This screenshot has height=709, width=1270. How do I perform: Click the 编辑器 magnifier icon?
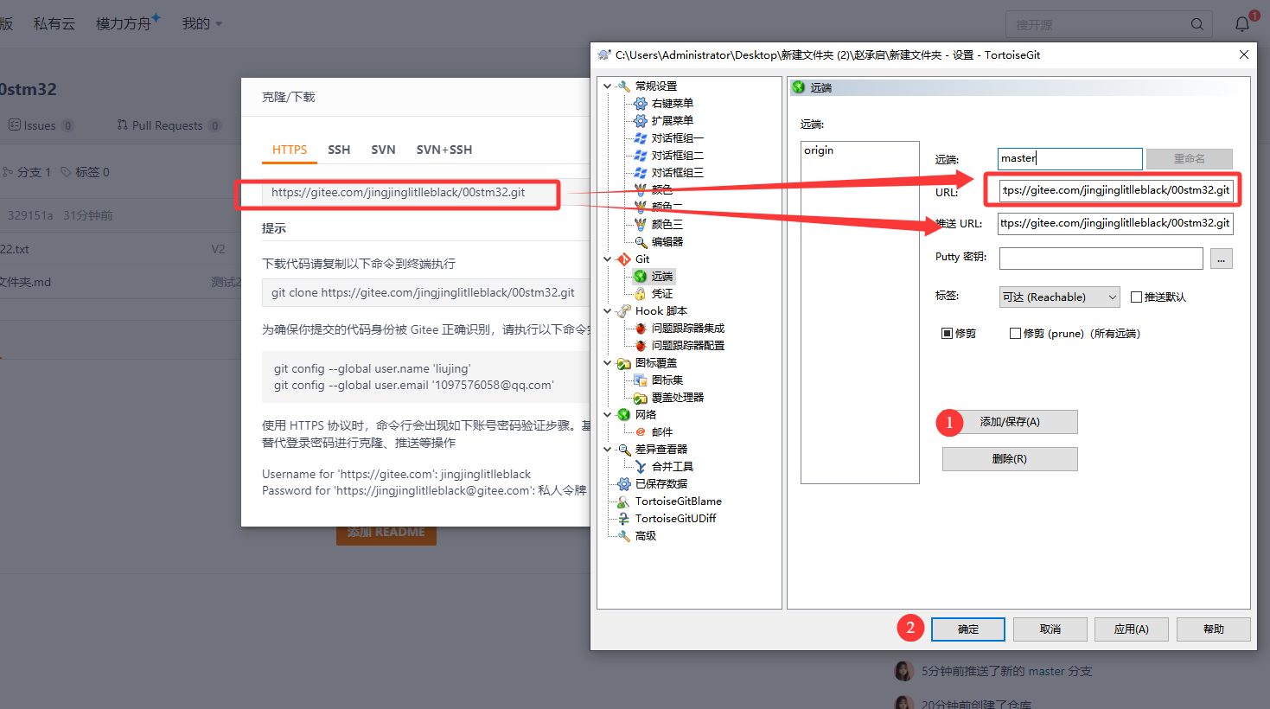pos(641,242)
